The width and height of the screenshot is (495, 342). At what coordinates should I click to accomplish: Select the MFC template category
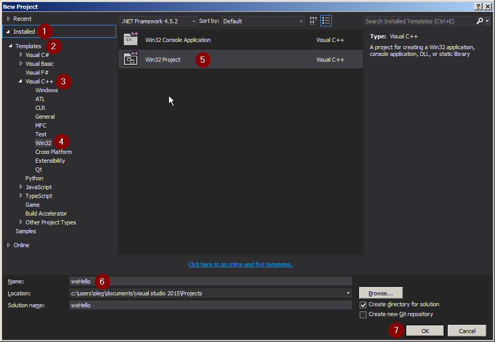[x=41, y=125]
